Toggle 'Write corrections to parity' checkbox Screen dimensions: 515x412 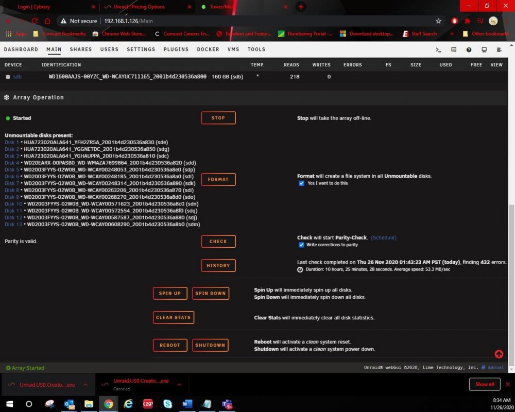coord(301,245)
